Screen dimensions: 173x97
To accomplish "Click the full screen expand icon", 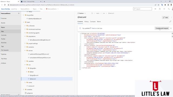I will pos(170,22).
